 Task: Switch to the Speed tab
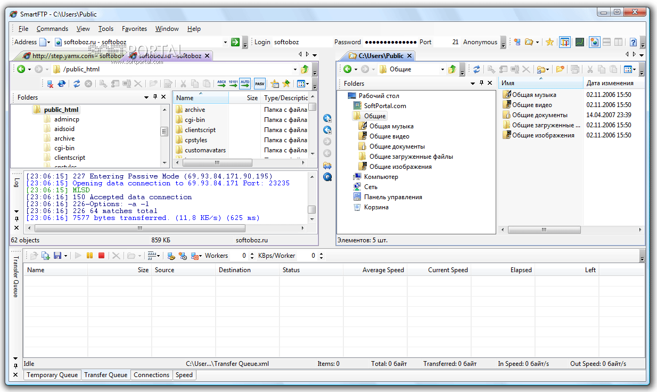(184, 375)
